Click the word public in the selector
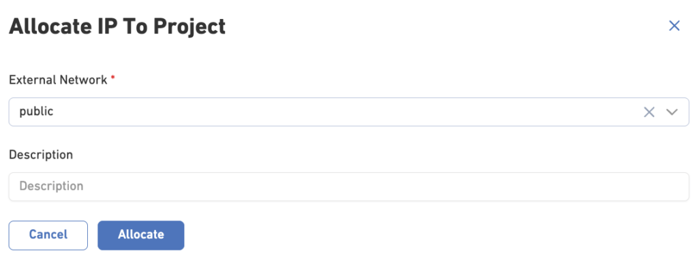 pos(36,112)
